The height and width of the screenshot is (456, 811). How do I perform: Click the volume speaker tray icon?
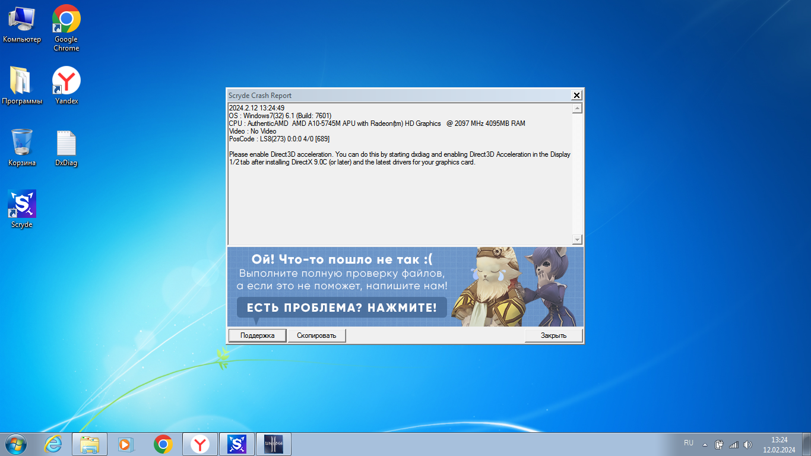(x=747, y=444)
